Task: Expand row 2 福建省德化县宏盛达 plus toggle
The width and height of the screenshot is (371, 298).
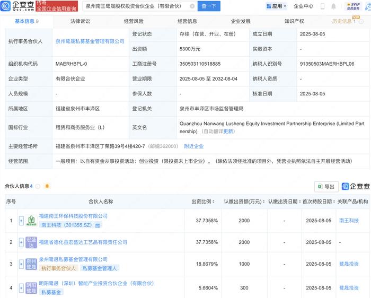Action: click(x=21, y=242)
